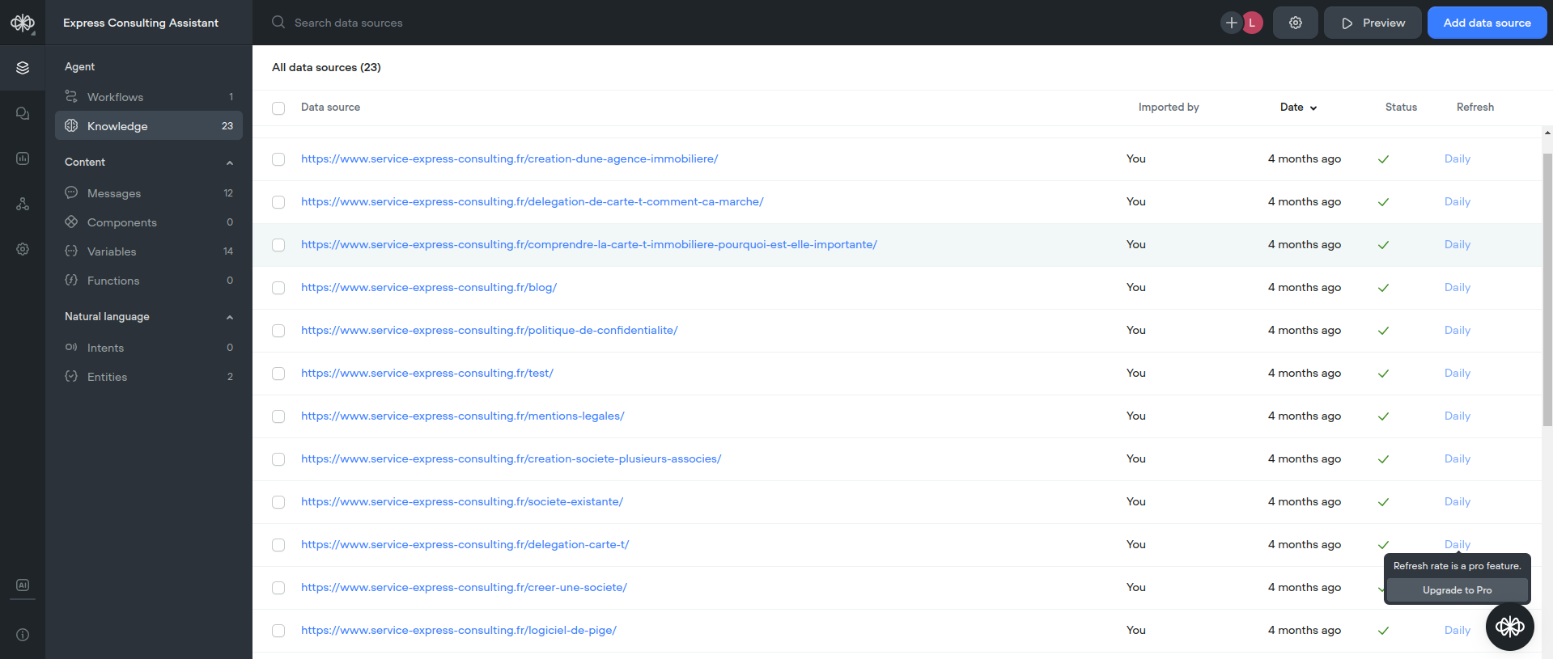
Task: Open the analytics chart icon in the left rail
Action: pos(23,158)
